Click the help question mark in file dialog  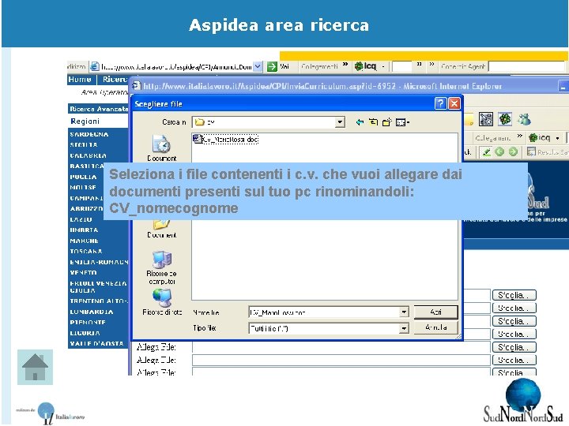coord(440,103)
